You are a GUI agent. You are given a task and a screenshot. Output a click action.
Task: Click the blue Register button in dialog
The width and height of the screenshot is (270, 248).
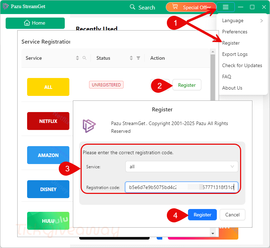202,215
